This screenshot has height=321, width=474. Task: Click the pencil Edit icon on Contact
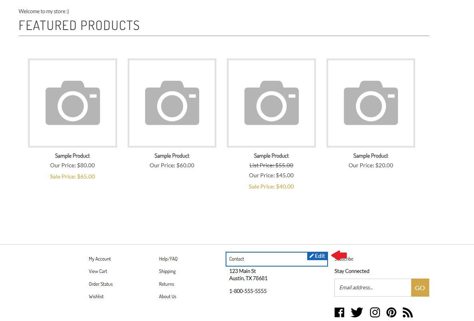click(311, 256)
